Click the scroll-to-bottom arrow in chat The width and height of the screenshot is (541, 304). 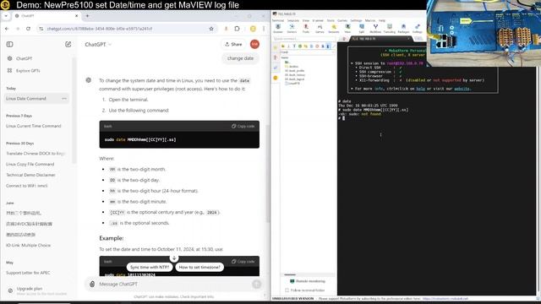[174, 258]
